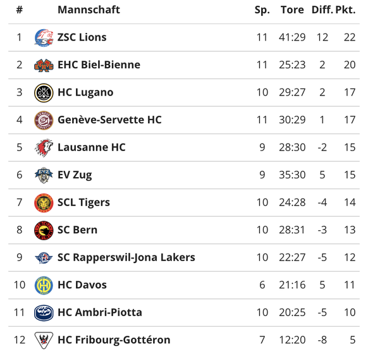This screenshot has height=361, width=368.
Task: Select the HC Fribourg-Gottéron team name
Action: pyautogui.click(x=114, y=340)
